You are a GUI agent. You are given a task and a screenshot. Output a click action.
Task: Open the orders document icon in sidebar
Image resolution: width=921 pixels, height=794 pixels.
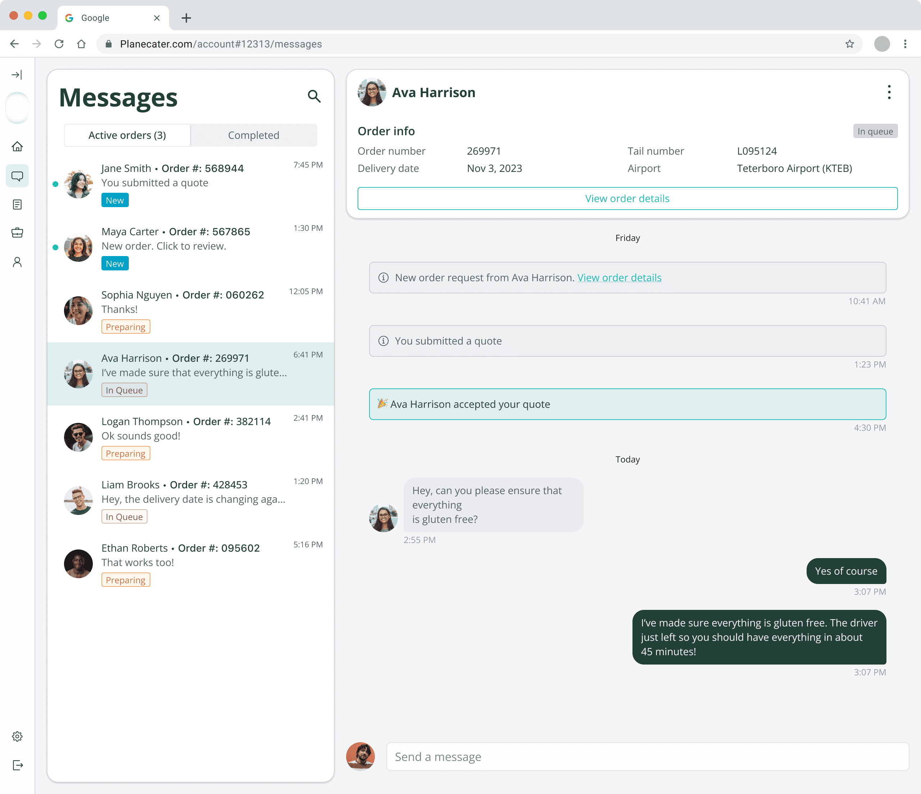point(17,205)
